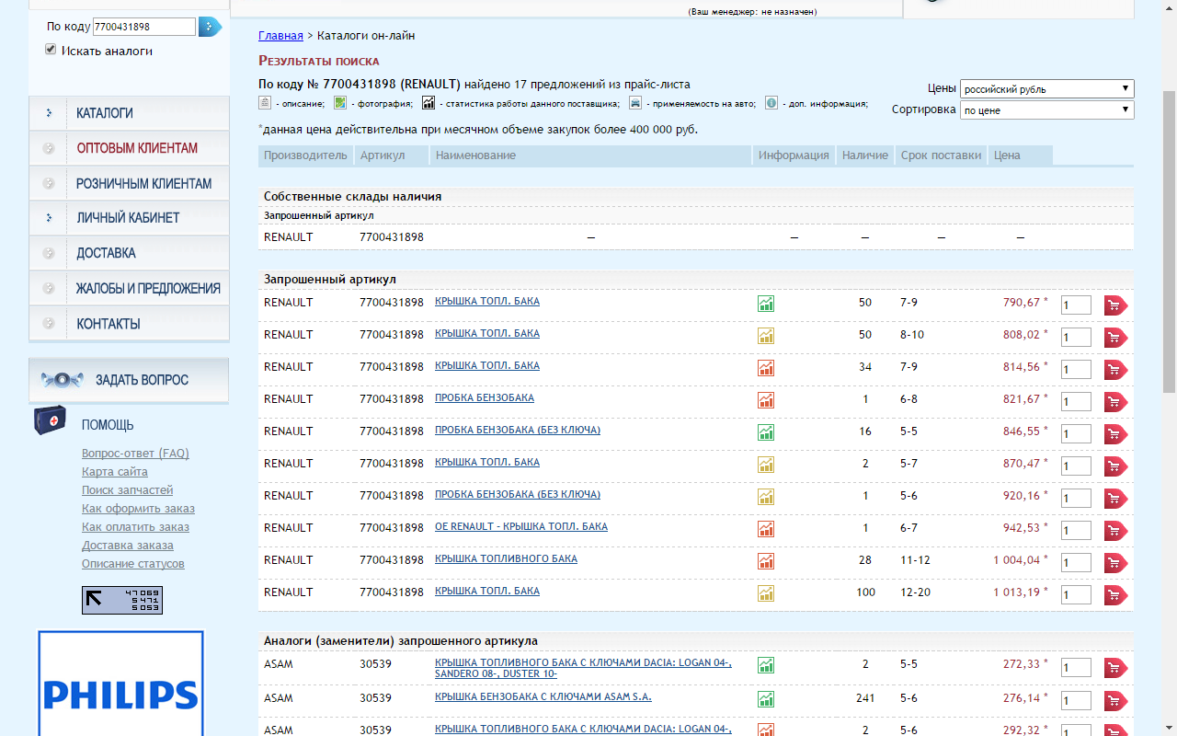This screenshot has height=736, width=1177.
Task: Add ASAM 276,14 item to cart
Action: coord(1115,701)
